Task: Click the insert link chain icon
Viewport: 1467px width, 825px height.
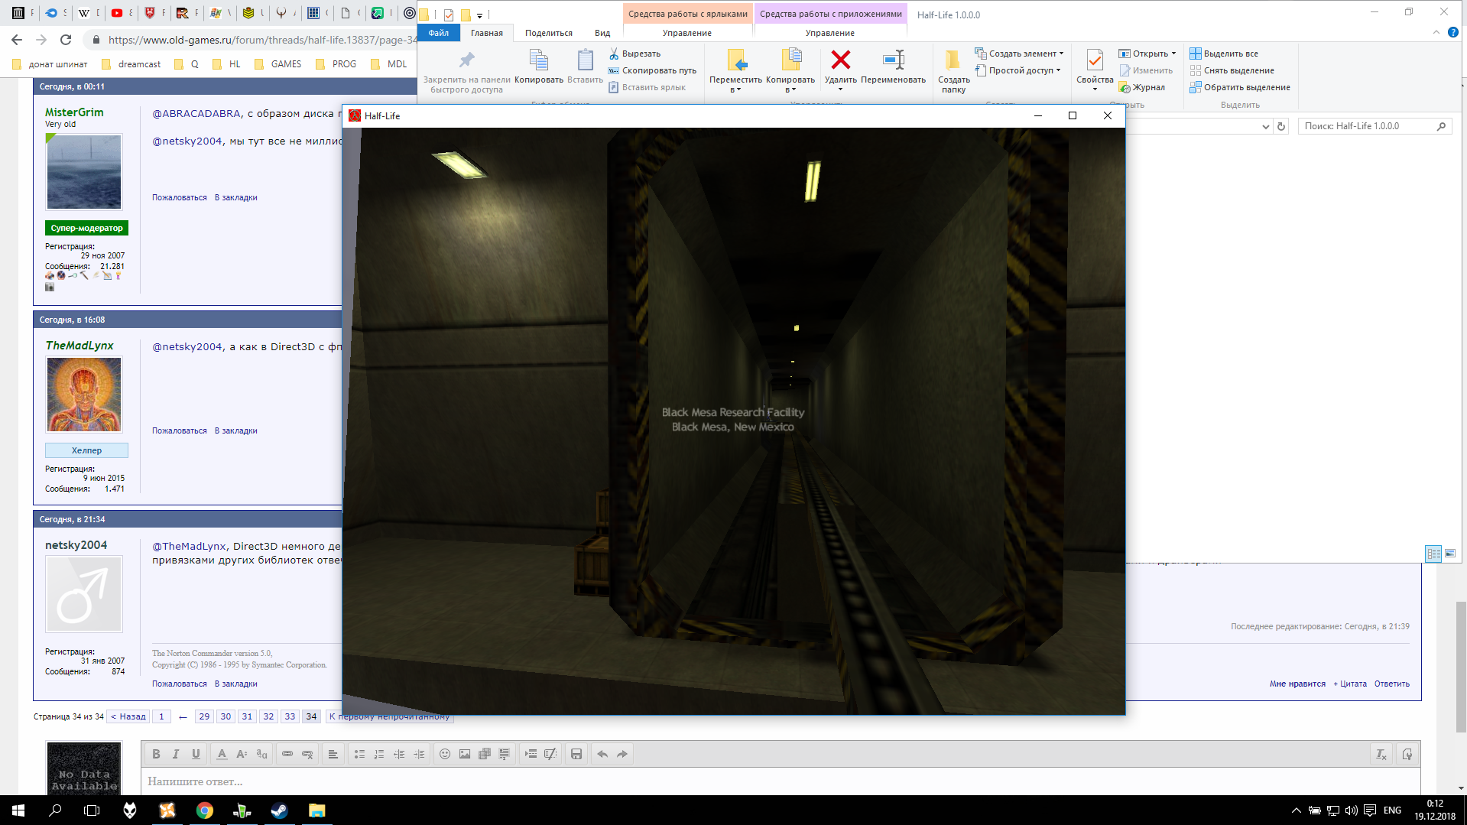Action: [x=287, y=754]
